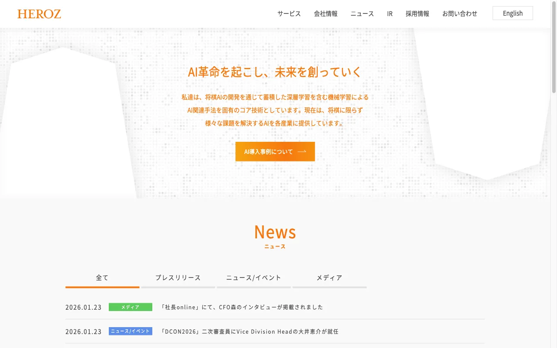
Task: Click the headline AI革命を起こし、未来を創っていく
Action: point(275,72)
